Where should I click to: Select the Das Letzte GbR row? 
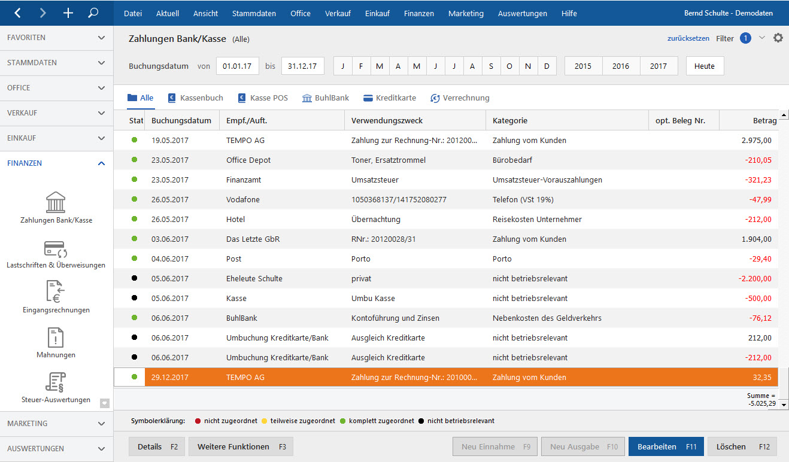446,239
